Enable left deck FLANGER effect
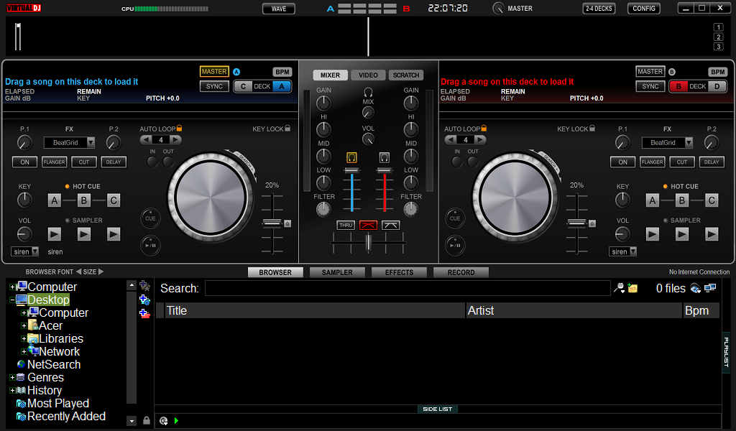Screen dimensions: 736x431 click(55, 162)
